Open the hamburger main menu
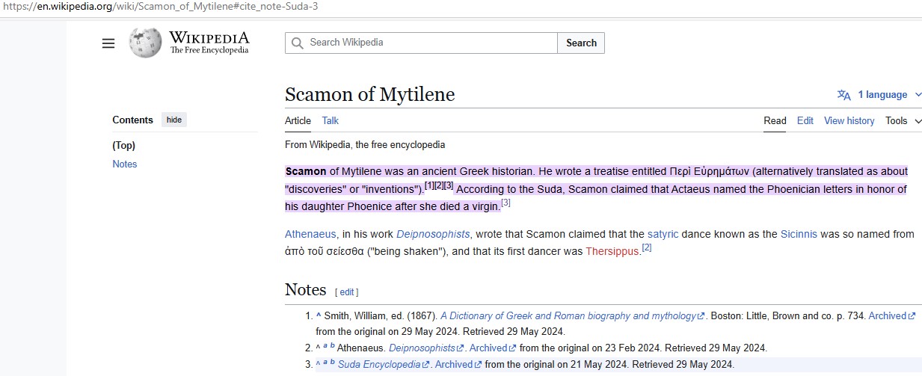The image size is (922, 376). coord(108,43)
